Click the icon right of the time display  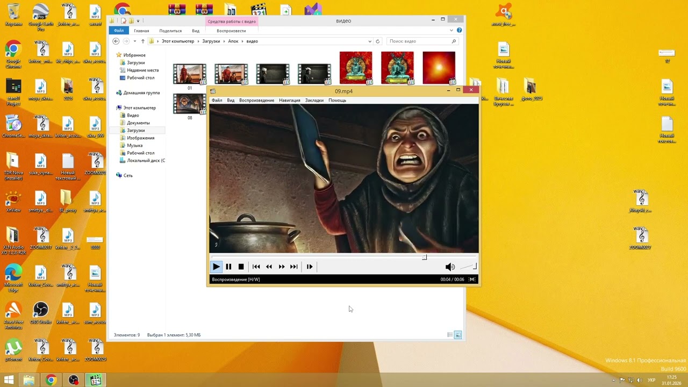(x=472, y=279)
